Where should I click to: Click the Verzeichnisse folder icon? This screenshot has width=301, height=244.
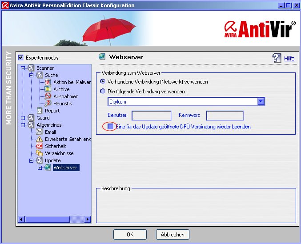(40, 153)
